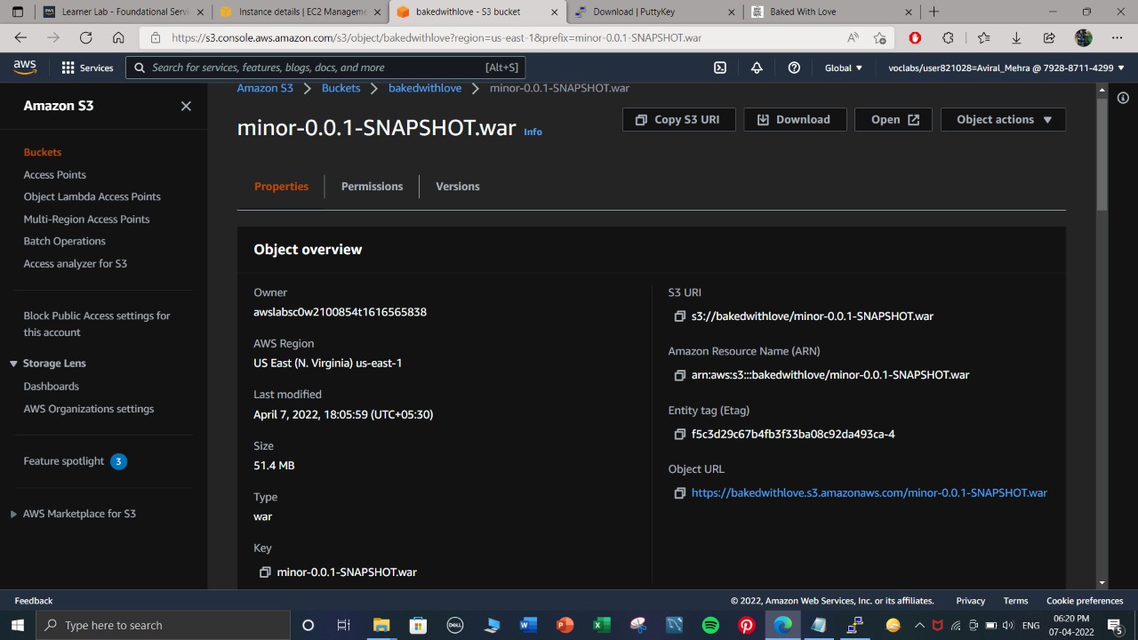The width and height of the screenshot is (1138, 640).
Task: Open Spotify from the taskbar
Action: [710, 625]
